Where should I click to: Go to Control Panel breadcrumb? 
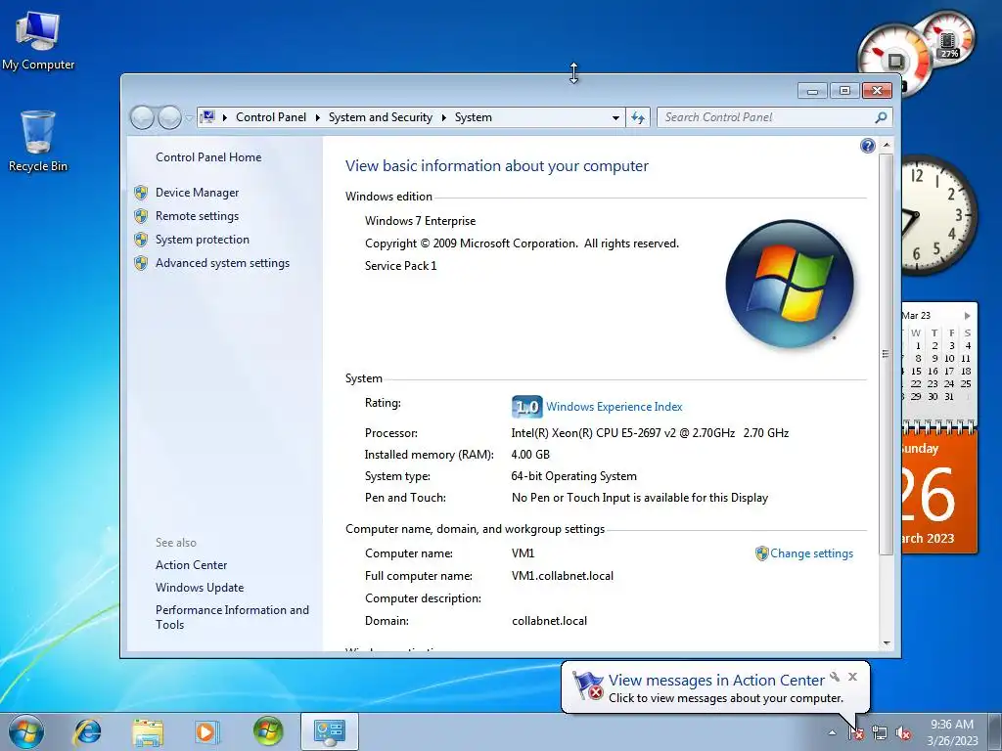click(271, 117)
